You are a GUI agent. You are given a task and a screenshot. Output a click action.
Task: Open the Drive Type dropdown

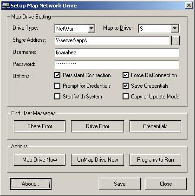tap(91, 28)
